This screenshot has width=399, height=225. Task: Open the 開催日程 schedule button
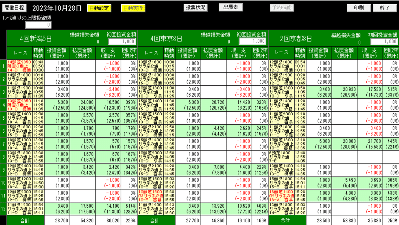point(15,8)
